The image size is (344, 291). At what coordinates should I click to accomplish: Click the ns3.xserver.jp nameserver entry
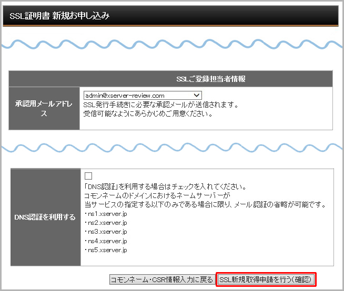click(106, 232)
